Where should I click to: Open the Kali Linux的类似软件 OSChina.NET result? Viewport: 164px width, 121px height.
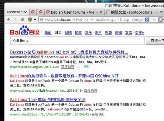coord(64,76)
